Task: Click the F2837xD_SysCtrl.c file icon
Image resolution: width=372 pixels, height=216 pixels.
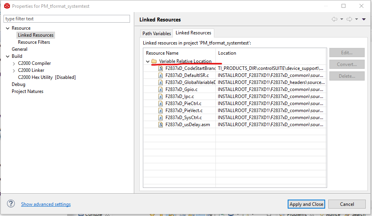Action: pos(160,118)
